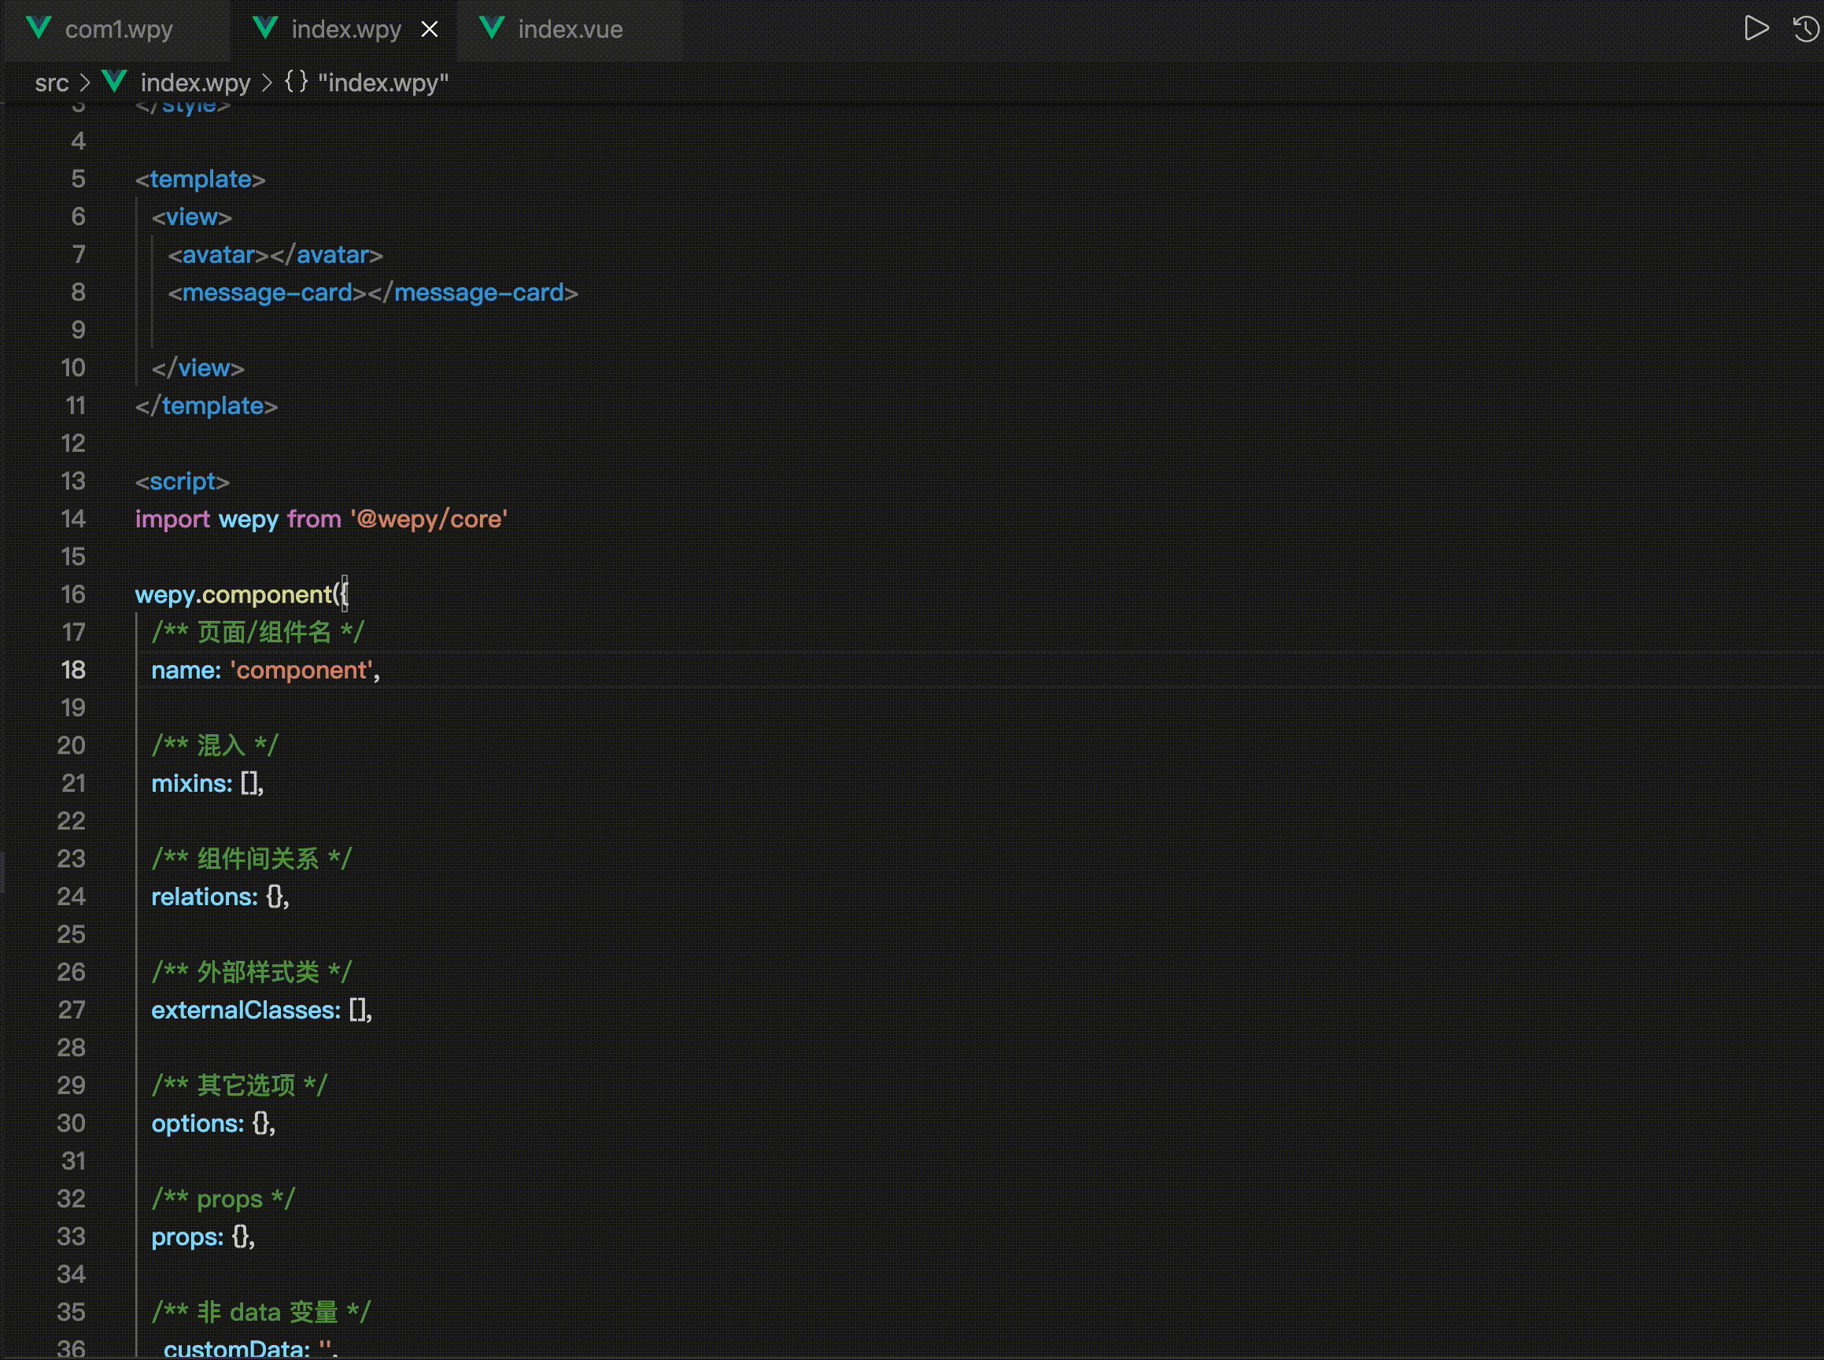
Task: Close the index.wpy tab
Action: 430,30
